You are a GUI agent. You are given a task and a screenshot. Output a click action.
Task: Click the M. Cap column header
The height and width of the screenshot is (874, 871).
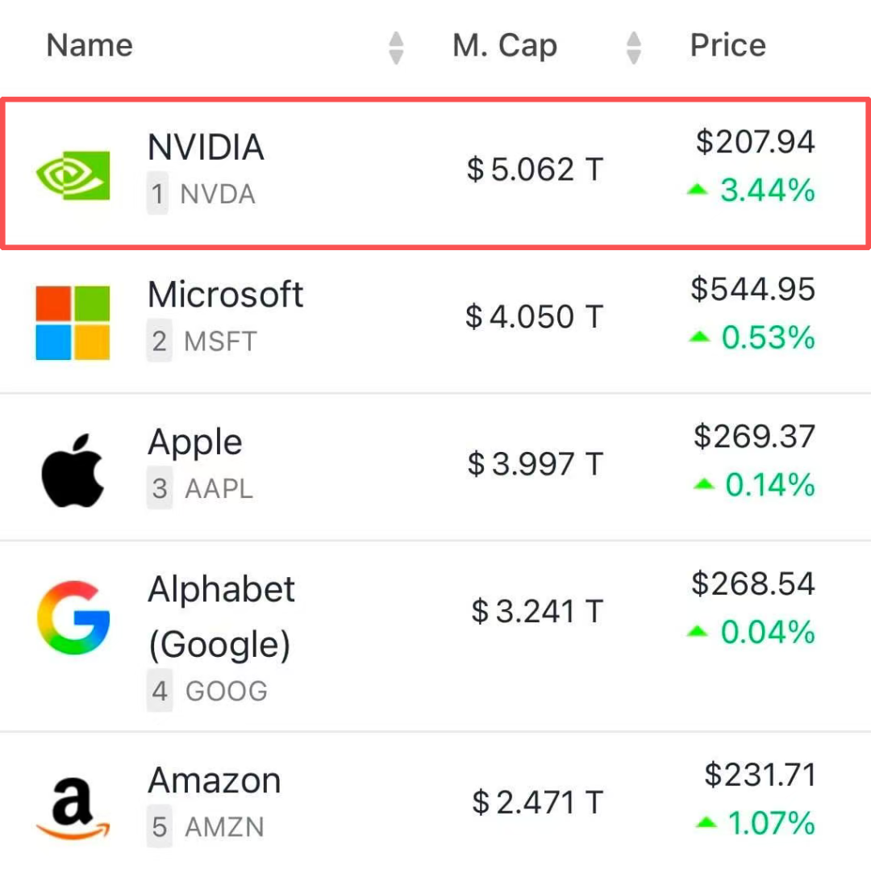point(505,45)
